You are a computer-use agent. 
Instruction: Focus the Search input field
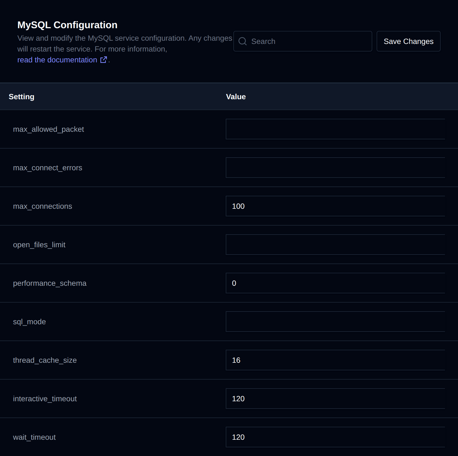coord(303,41)
